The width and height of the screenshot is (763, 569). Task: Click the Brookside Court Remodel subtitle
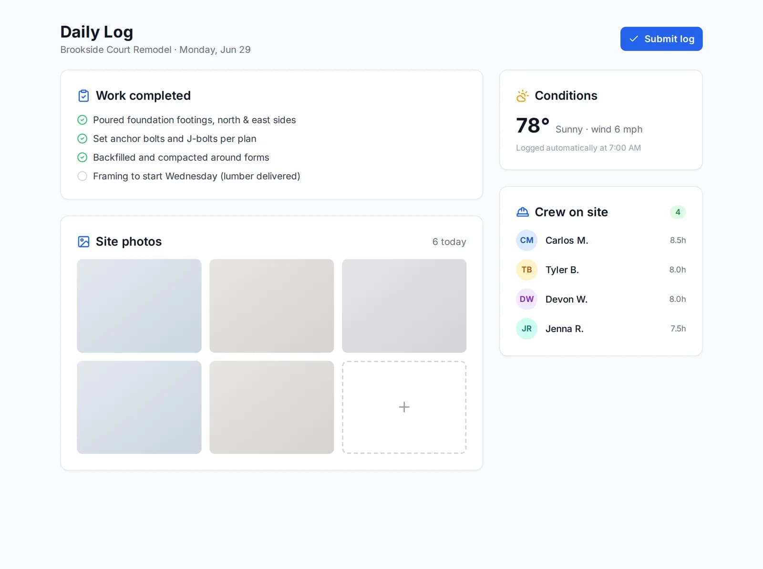155,50
